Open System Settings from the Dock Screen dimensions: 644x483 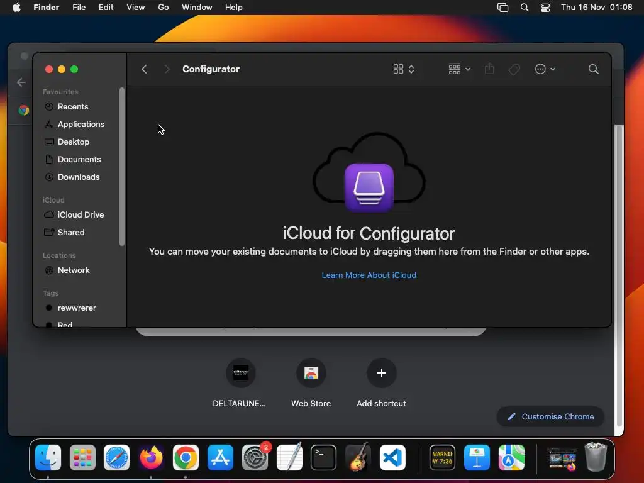(255, 458)
